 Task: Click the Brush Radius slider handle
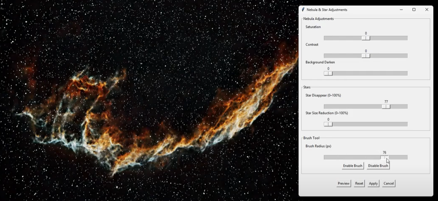click(384, 157)
